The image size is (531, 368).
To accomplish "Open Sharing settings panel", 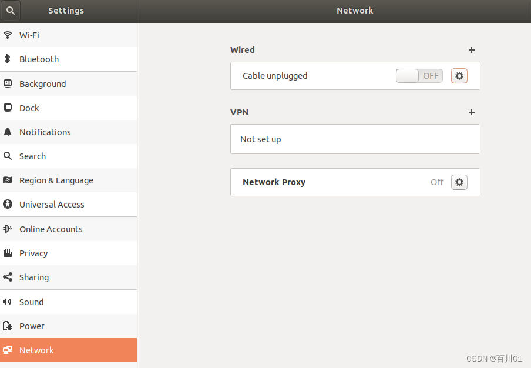I will [68, 277].
